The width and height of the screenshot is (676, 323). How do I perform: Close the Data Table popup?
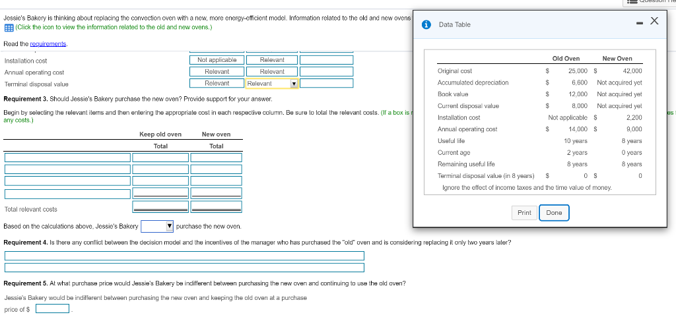coord(654,20)
